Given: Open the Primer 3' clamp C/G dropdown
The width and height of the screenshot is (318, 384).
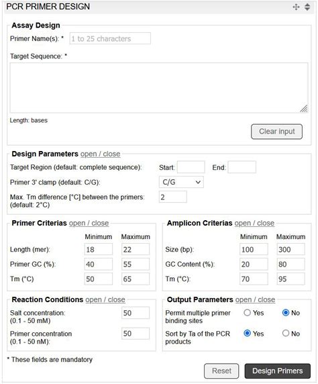Looking at the screenshot, I should click(181, 182).
